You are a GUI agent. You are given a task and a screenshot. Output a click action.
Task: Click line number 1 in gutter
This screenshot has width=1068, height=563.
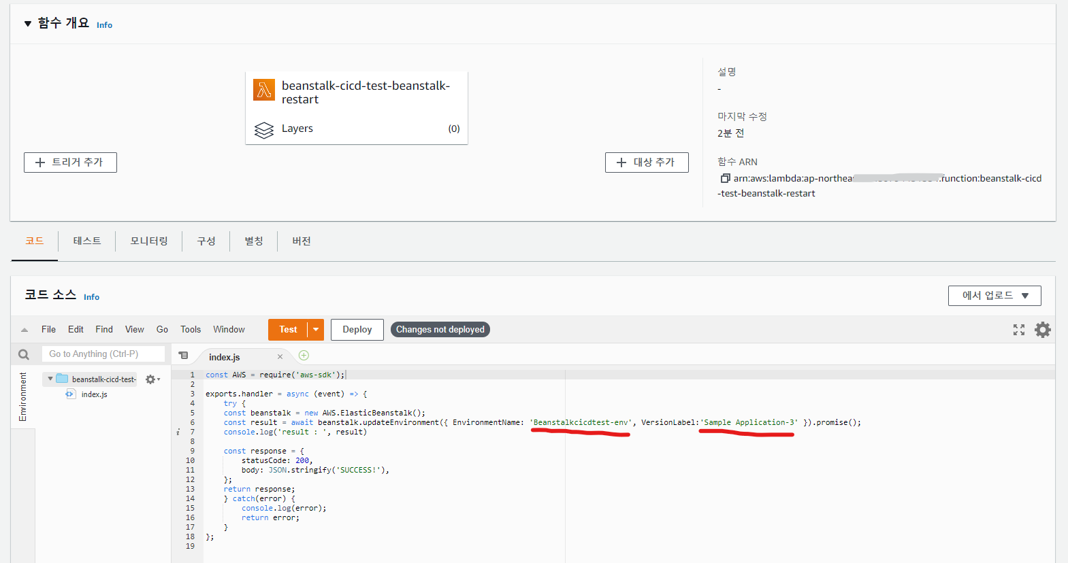point(192,375)
